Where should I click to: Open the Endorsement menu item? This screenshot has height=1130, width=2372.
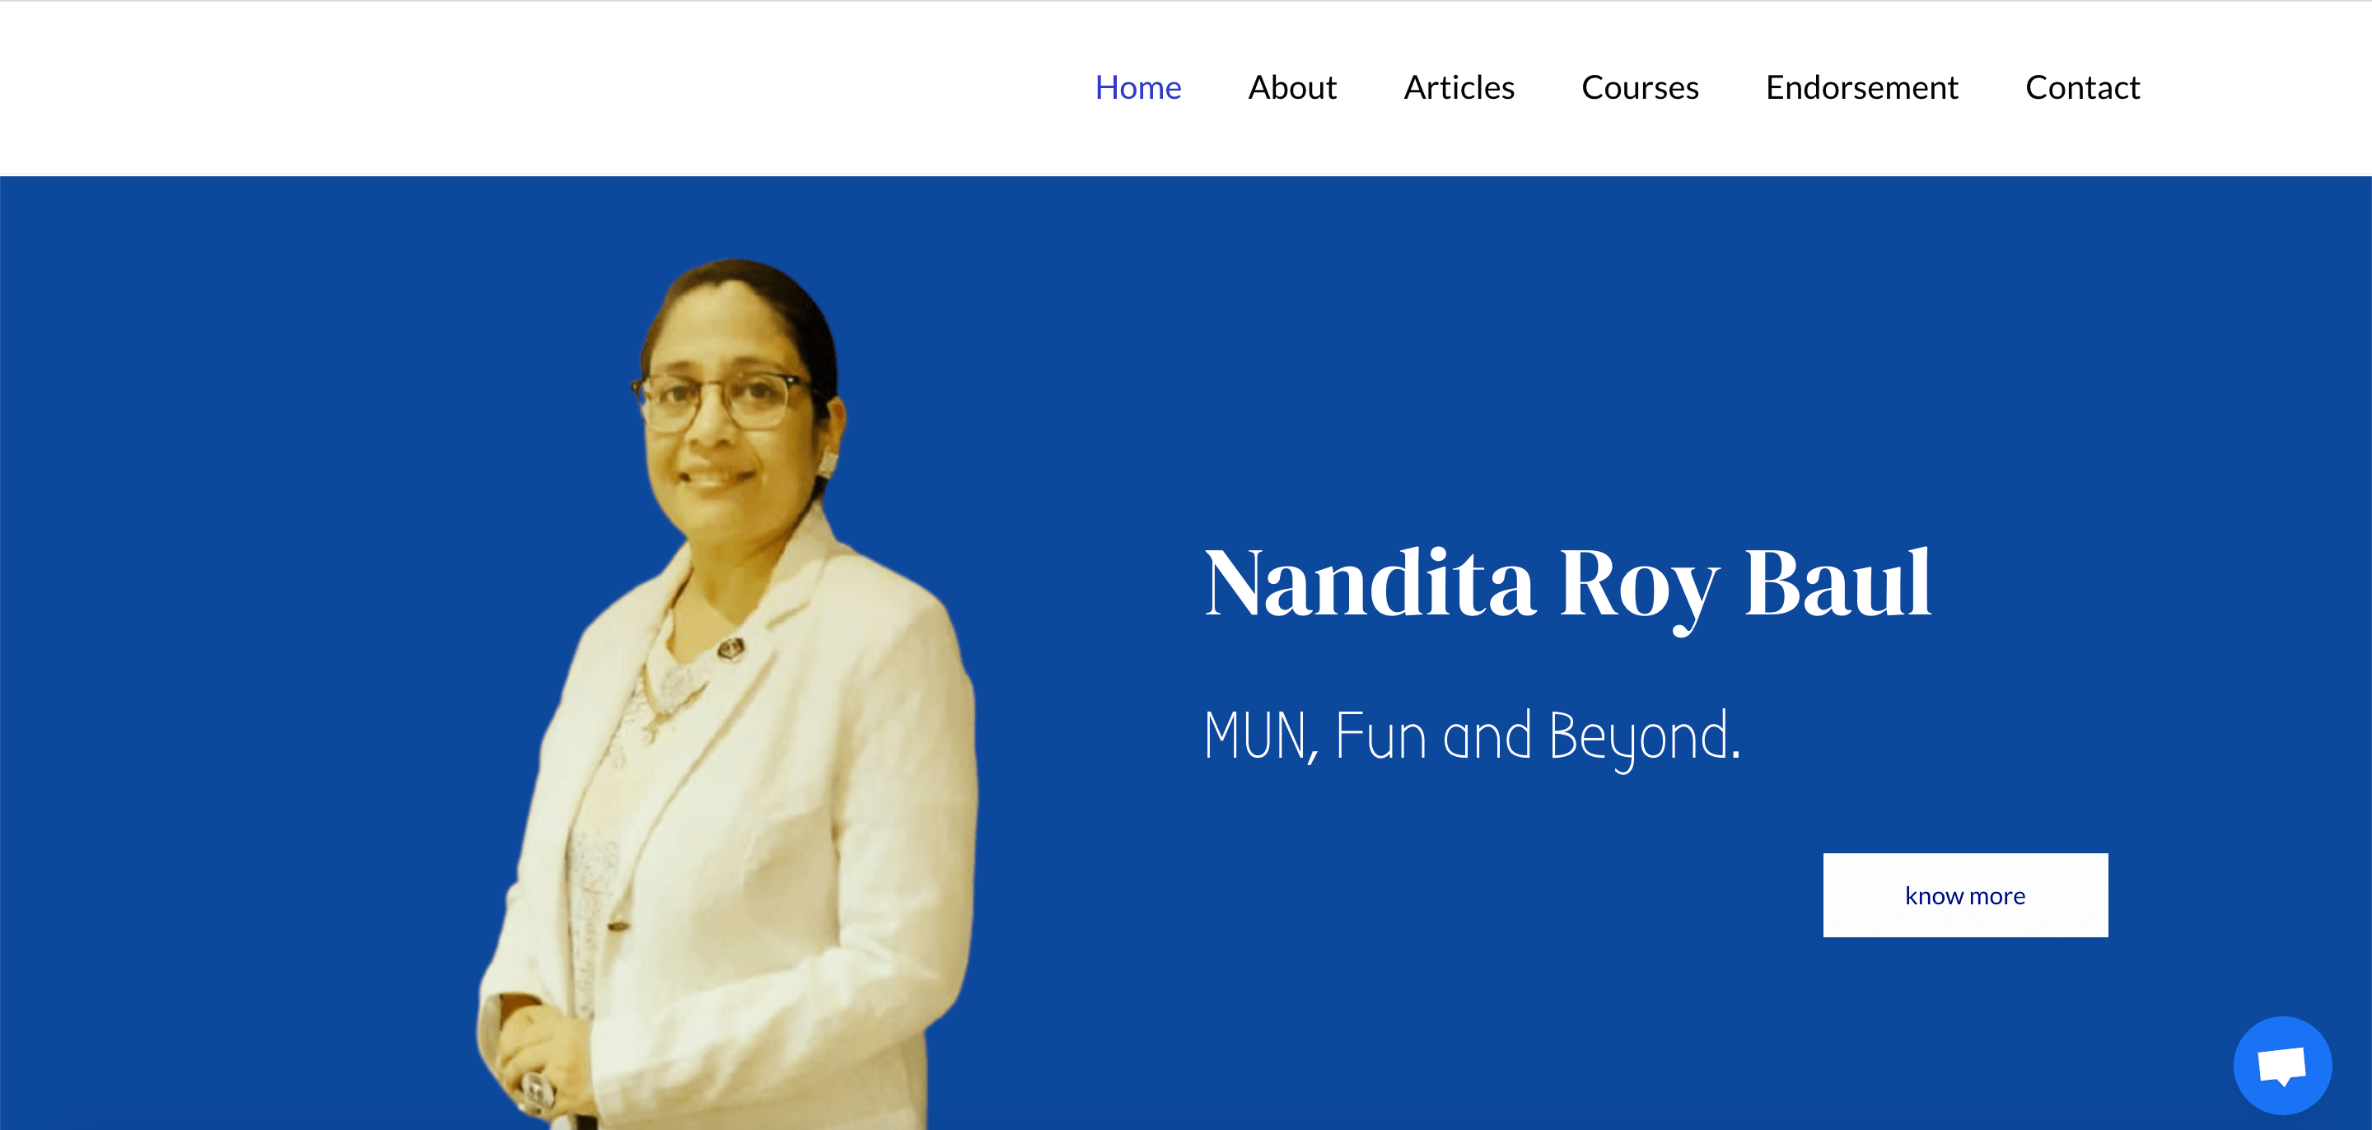click(x=1861, y=87)
